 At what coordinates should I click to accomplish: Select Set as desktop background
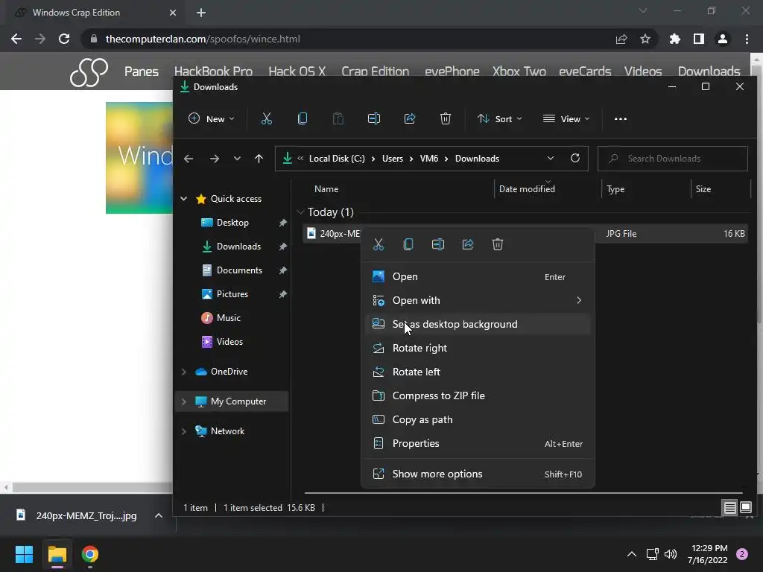(478, 324)
